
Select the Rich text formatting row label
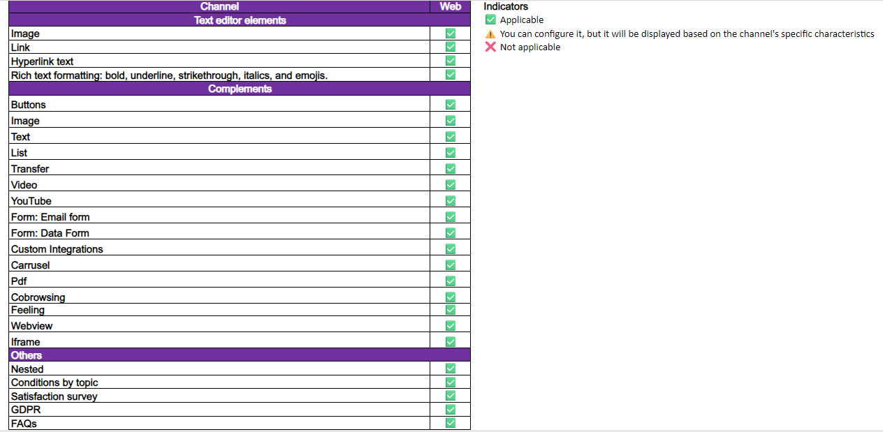coord(169,75)
